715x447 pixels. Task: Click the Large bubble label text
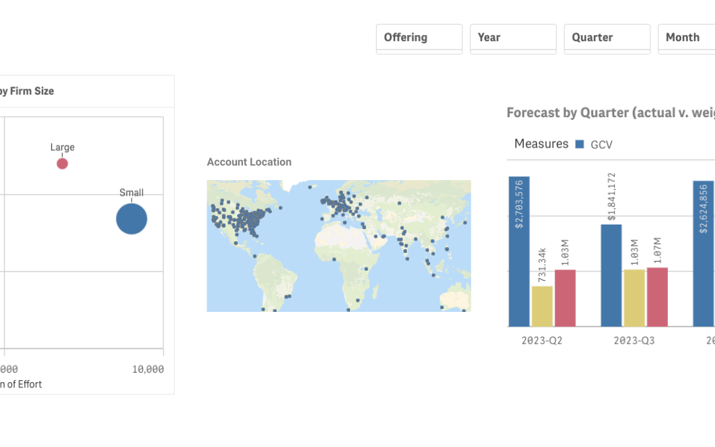62,147
